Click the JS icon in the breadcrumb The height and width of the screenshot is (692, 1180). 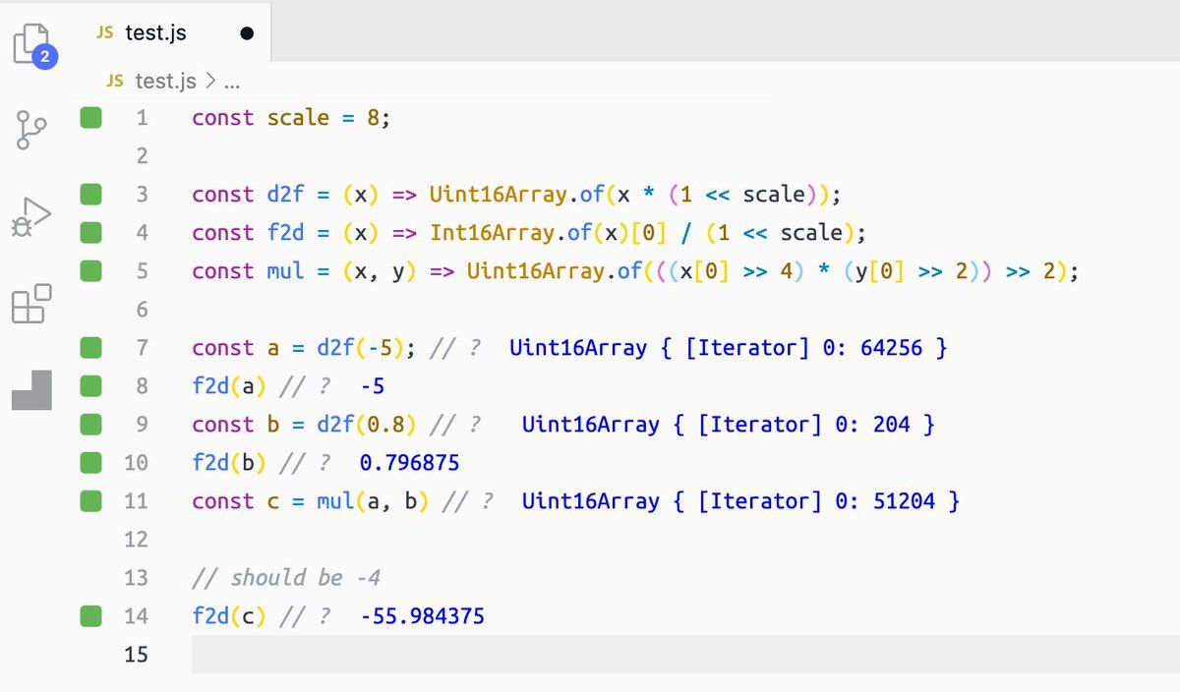coord(115,81)
